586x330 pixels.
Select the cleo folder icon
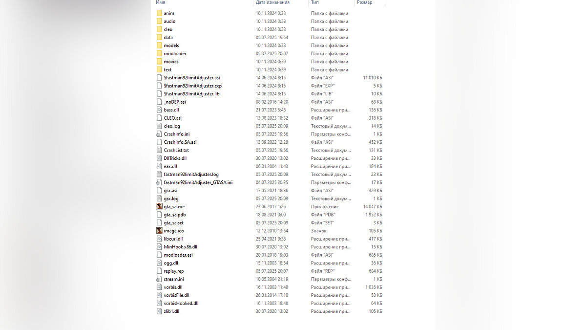point(159,29)
